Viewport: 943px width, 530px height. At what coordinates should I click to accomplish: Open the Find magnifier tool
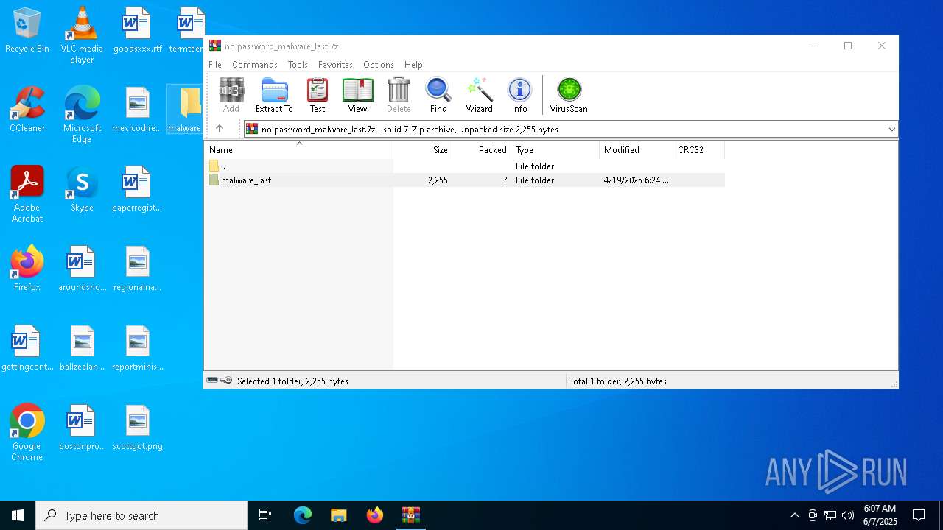(x=438, y=96)
